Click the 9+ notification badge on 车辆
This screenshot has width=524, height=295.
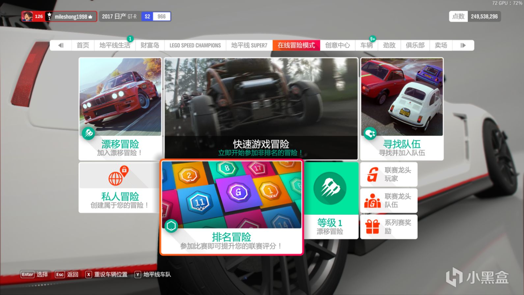tap(372, 39)
